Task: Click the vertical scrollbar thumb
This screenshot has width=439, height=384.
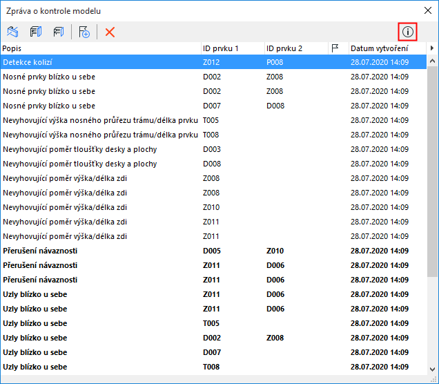Action: point(433,171)
